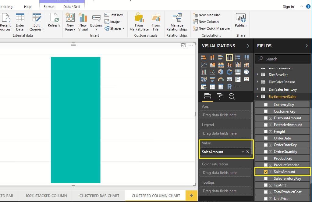The height and width of the screenshot is (202, 312).
Task: Select the gauge visualization icon
Action: 221,79
